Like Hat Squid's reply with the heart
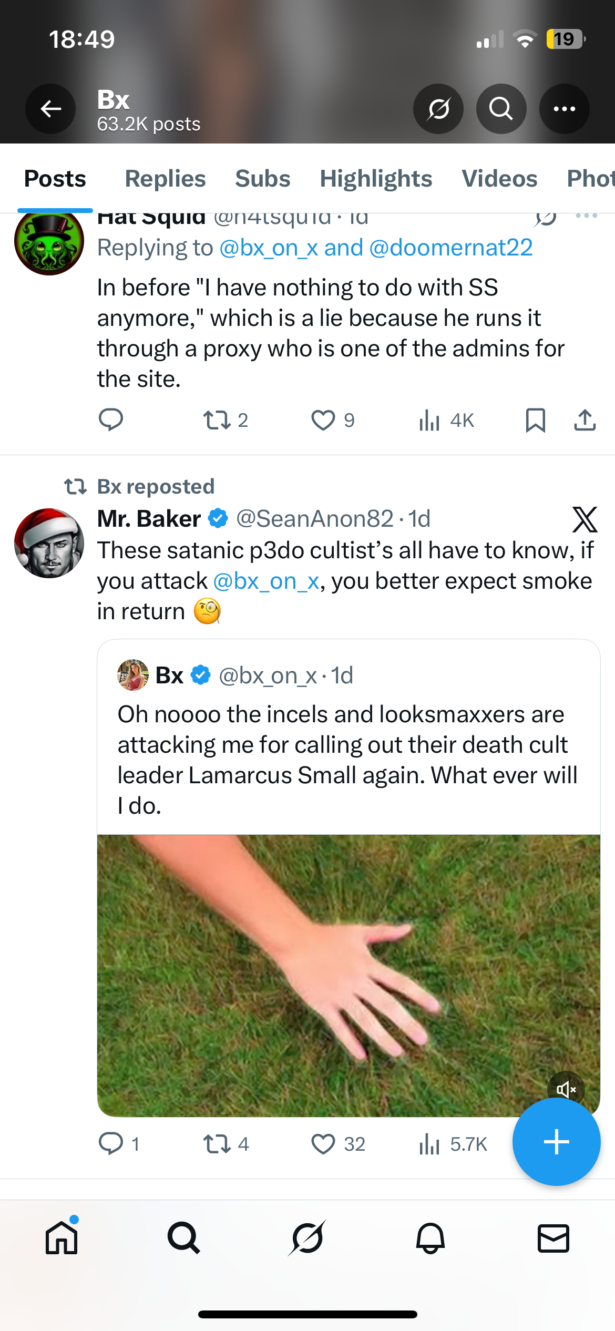Screen dimensions: 615x1331 click(323, 421)
